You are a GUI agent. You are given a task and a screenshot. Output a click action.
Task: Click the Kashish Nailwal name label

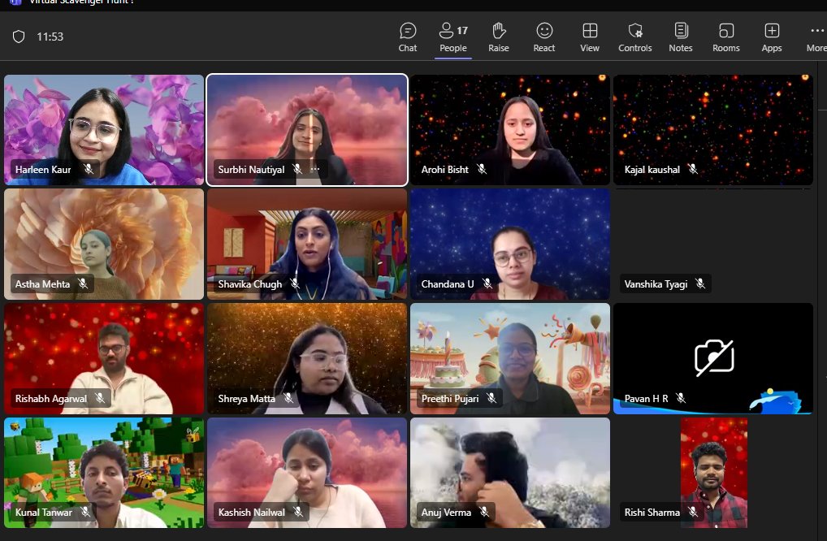[251, 512]
